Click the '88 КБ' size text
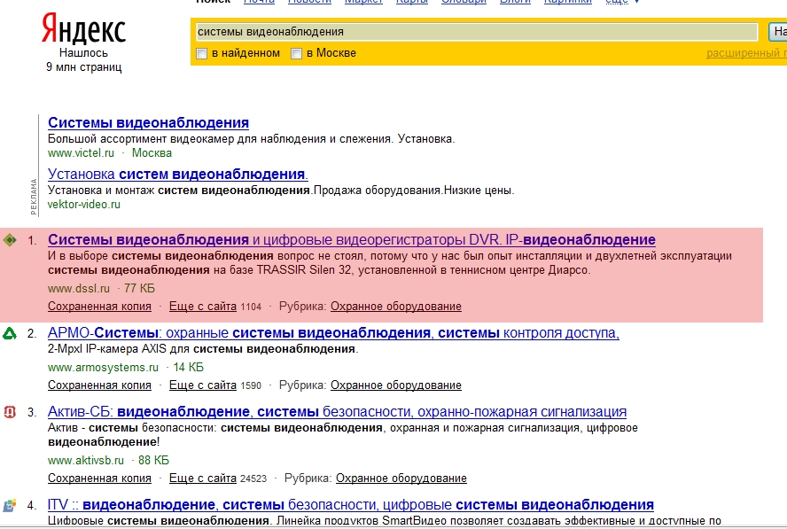Image resolution: width=787 pixels, height=529 pixels. [x=153, y=460]
